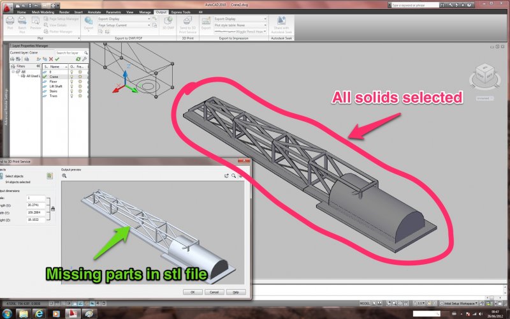510x319 pixels.
Task: Click the green Set Current checkmark icon
Action: 57,59
